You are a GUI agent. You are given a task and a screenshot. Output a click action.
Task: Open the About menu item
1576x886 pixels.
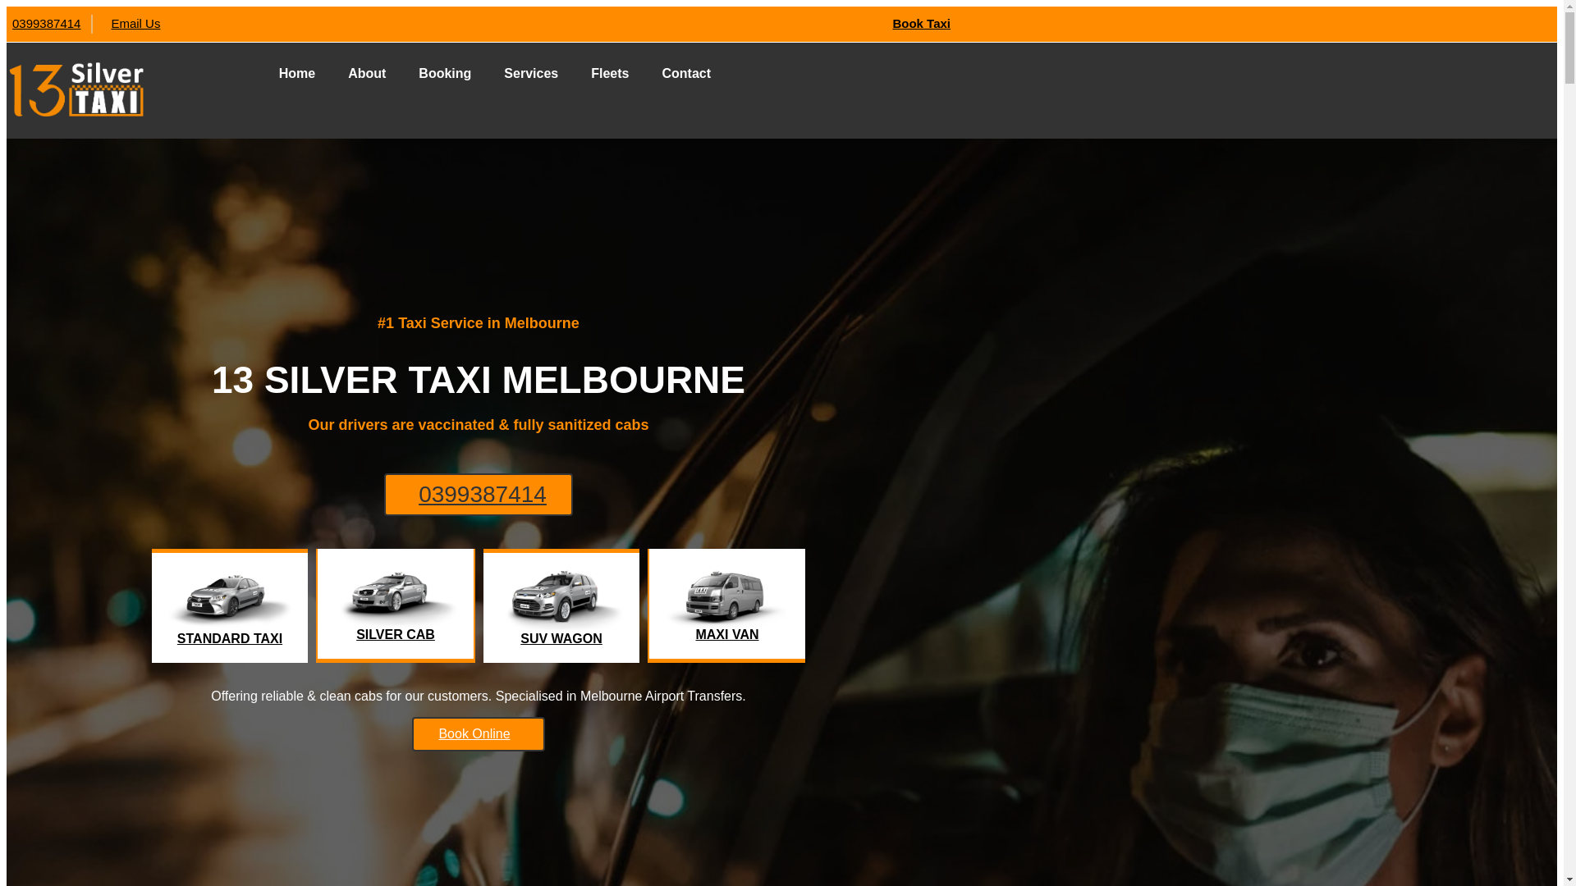[x=367, y=74]
